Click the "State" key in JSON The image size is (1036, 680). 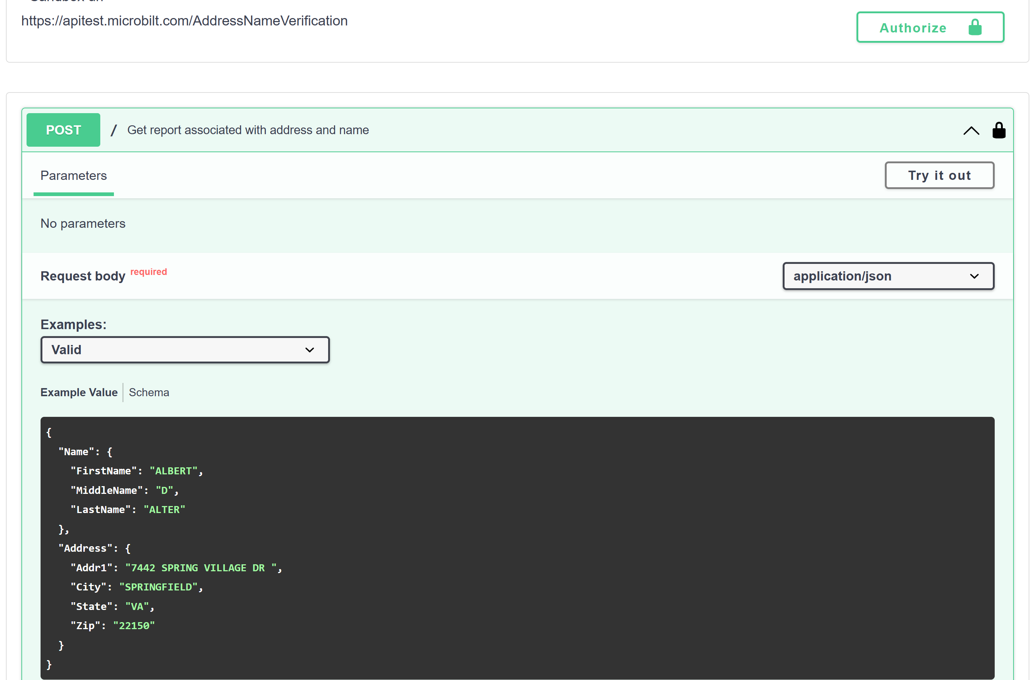click(91, 607)
